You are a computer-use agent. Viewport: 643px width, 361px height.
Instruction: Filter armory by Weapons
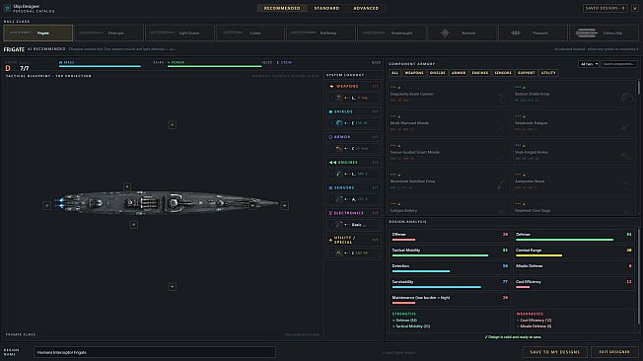[414, 73]
